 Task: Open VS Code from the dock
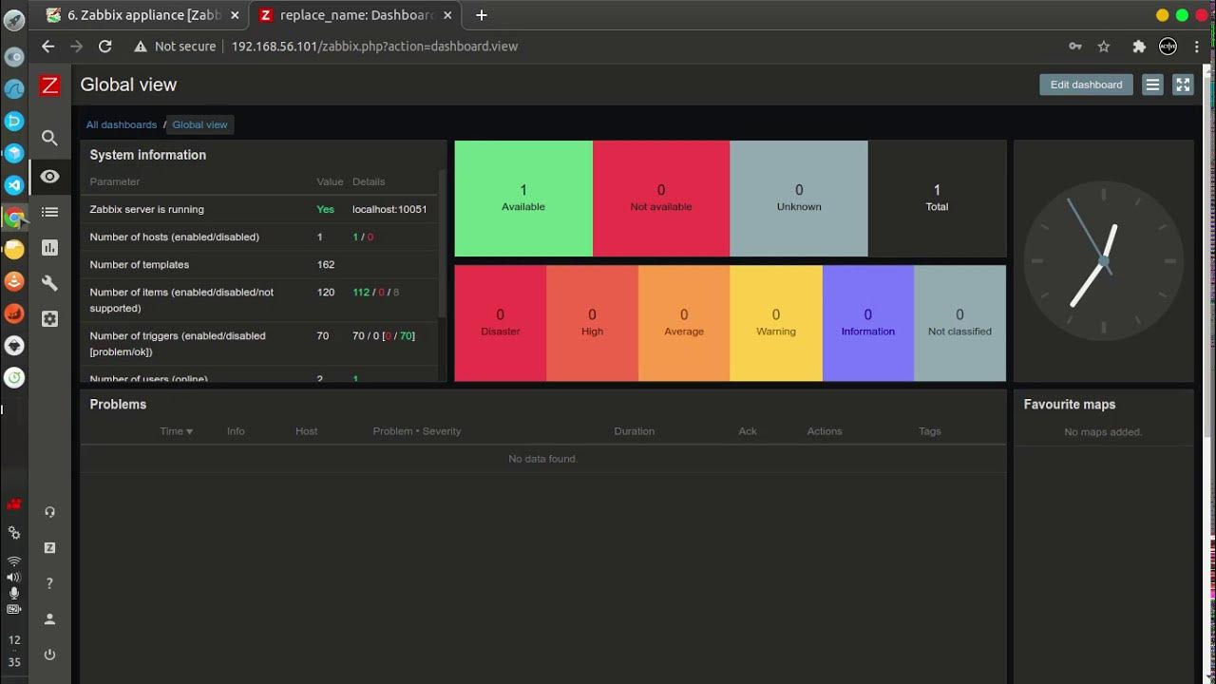[14, 185]
